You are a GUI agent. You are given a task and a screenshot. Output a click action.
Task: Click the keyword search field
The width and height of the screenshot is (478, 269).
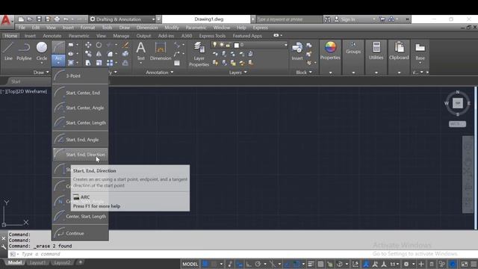[289, 19]
